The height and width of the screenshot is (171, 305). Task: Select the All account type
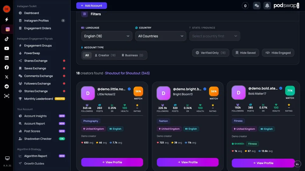(x=87, y=55)
